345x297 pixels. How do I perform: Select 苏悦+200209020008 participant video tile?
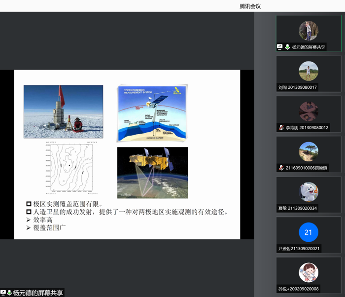(x=309, y=275)
